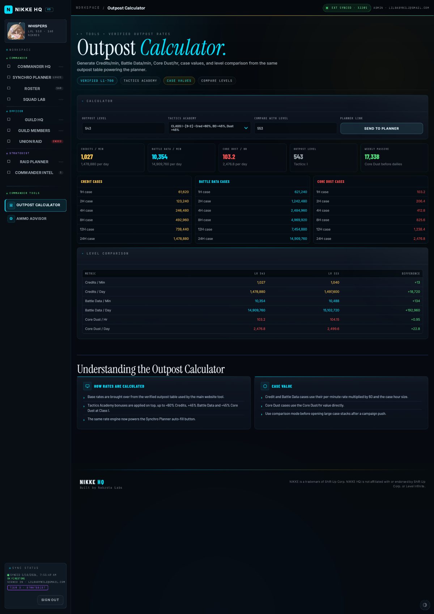Screen dimensions: 434x614
Task: Click the square icon beside Squad Lab
Action: pyautogui.click(x=9, y=99)
